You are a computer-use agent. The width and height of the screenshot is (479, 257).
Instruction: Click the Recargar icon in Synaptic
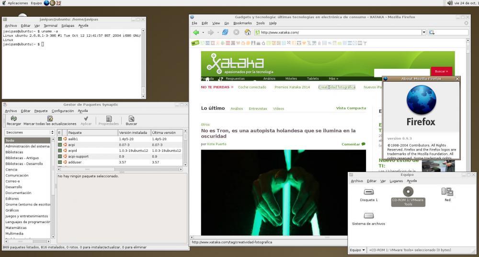tap(14, 118)
